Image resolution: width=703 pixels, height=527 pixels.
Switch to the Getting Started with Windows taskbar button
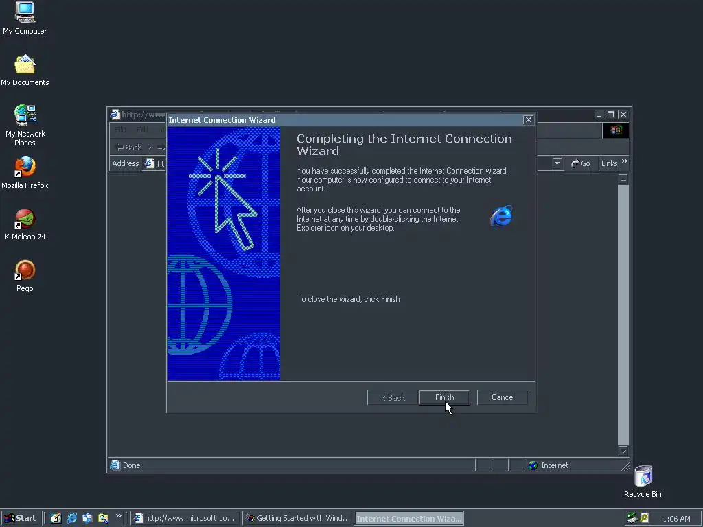[x=298, y=518]
